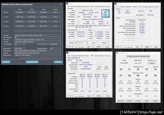Open Mainboard tab in the CPU-Z CPU tab window
This screenshot has height=115, width=164.
pyautogui.click(x=80, y=7)
